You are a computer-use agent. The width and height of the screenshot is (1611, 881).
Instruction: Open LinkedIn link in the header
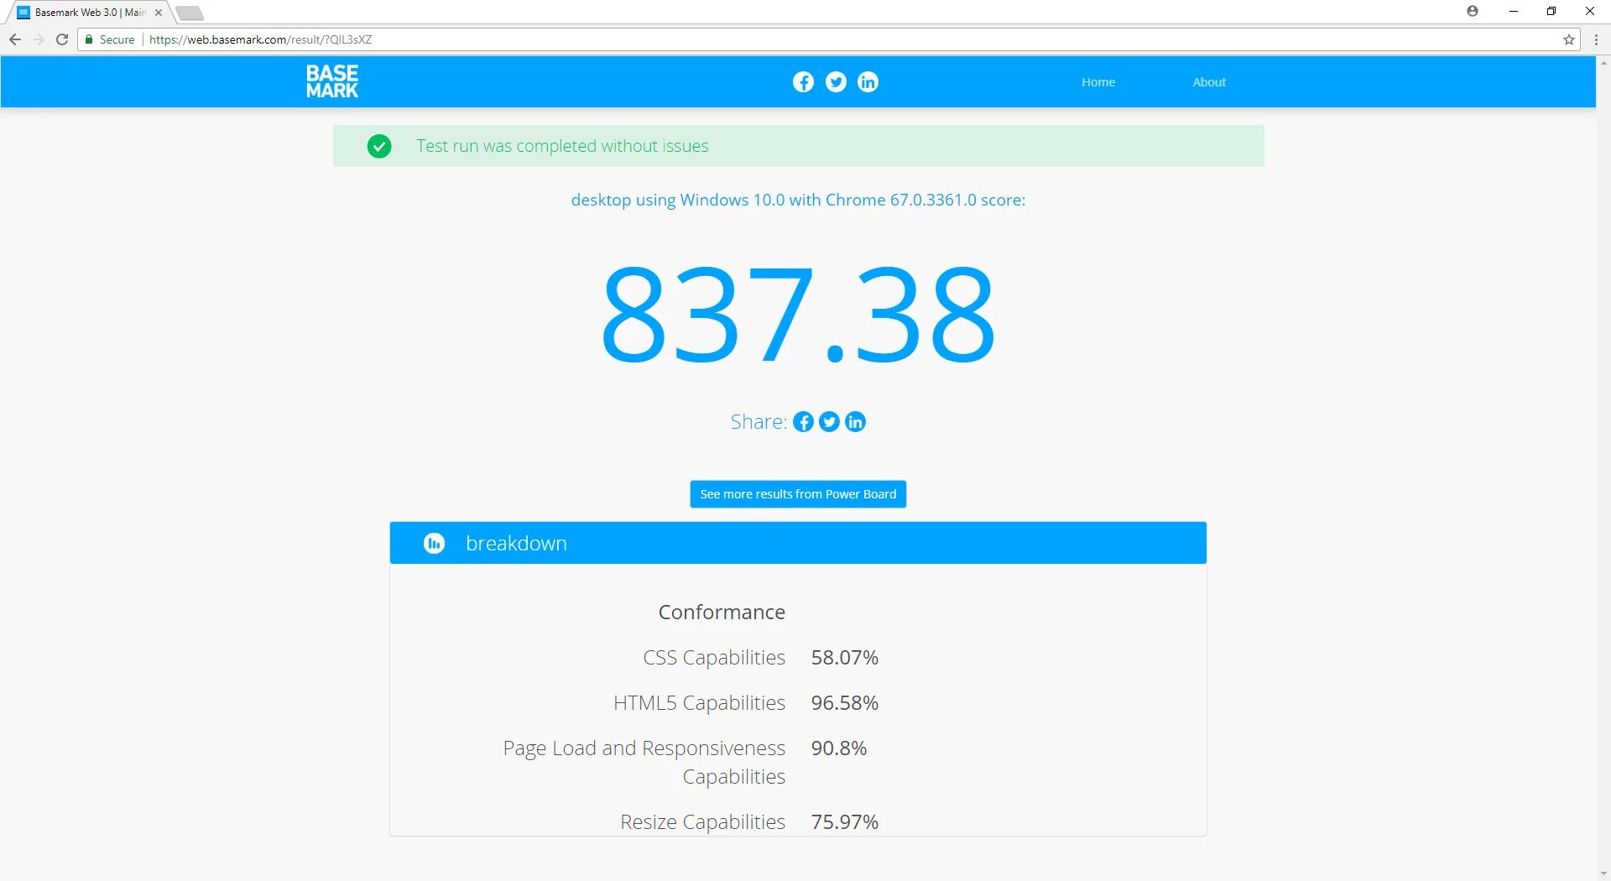pyautogui.click(x=868, y=81)
